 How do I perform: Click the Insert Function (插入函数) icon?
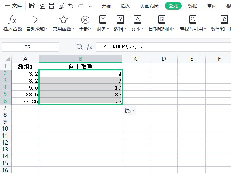tap(13, 20)
